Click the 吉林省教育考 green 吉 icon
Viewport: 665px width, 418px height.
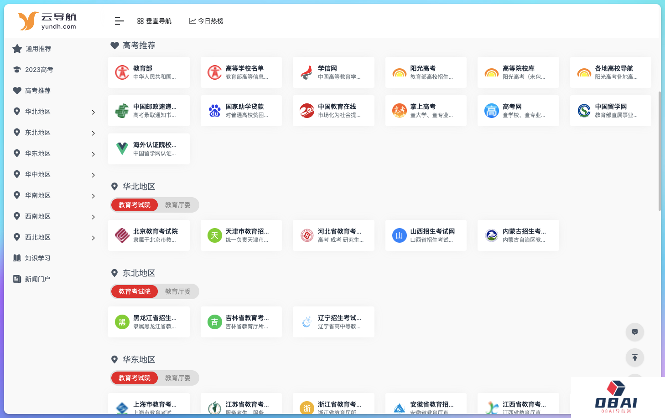pyautogui.click(x=214, y=322)
